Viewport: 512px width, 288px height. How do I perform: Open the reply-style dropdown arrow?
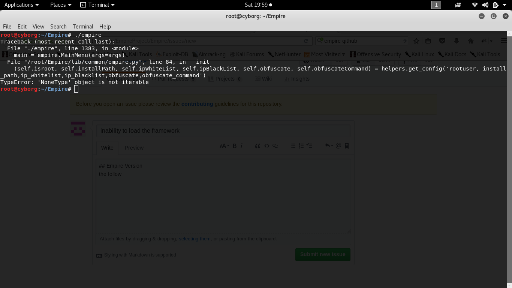coord(328,146)
